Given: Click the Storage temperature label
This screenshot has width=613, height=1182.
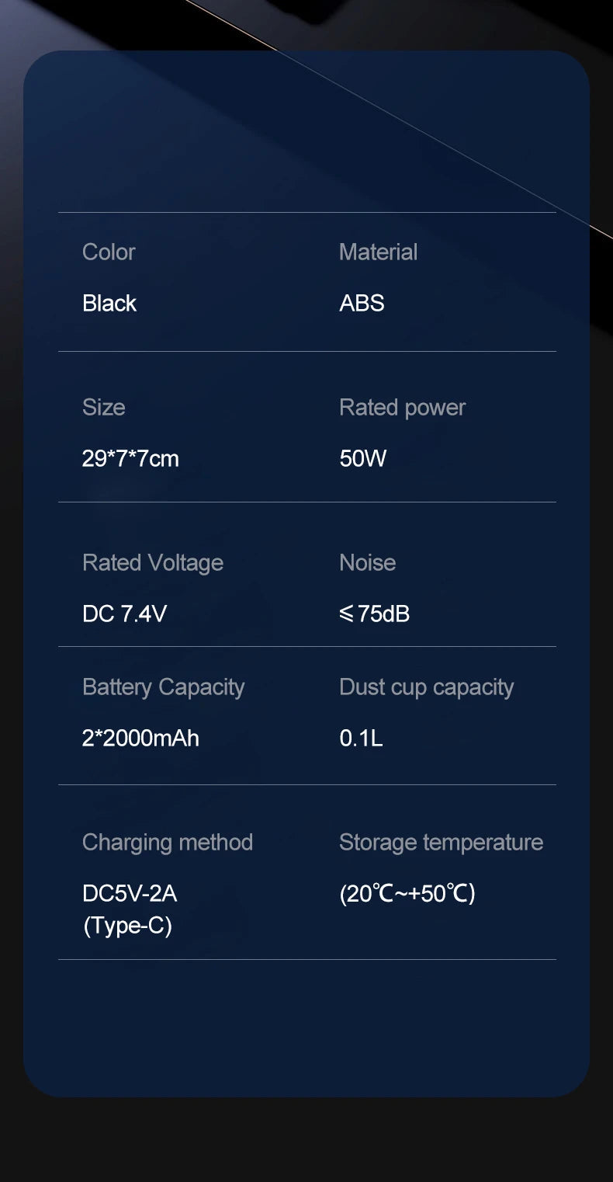Looking at the screenshot, I should (441, 843).
